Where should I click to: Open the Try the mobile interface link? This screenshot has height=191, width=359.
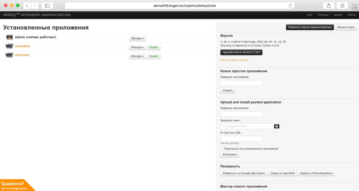click(234, 60)
